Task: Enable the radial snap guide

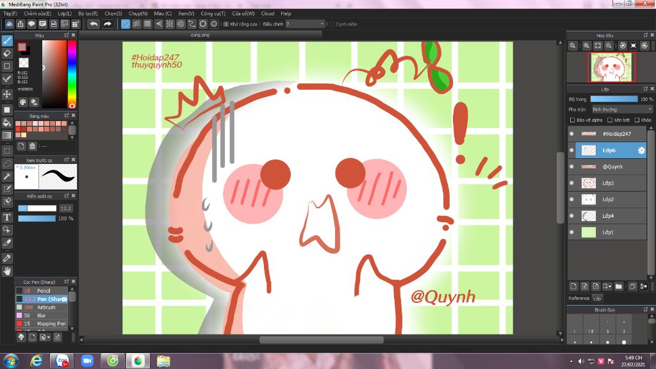Action: [x=169, y=24]
